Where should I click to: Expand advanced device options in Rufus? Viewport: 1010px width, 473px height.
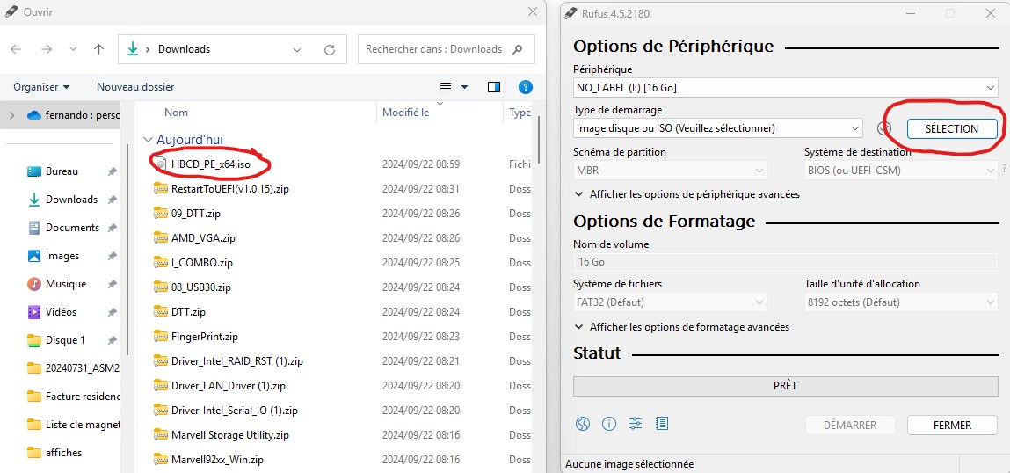tap(687, 194)
